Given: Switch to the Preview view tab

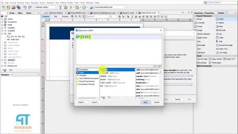Looking at the screenshot, I should [65, 16].
